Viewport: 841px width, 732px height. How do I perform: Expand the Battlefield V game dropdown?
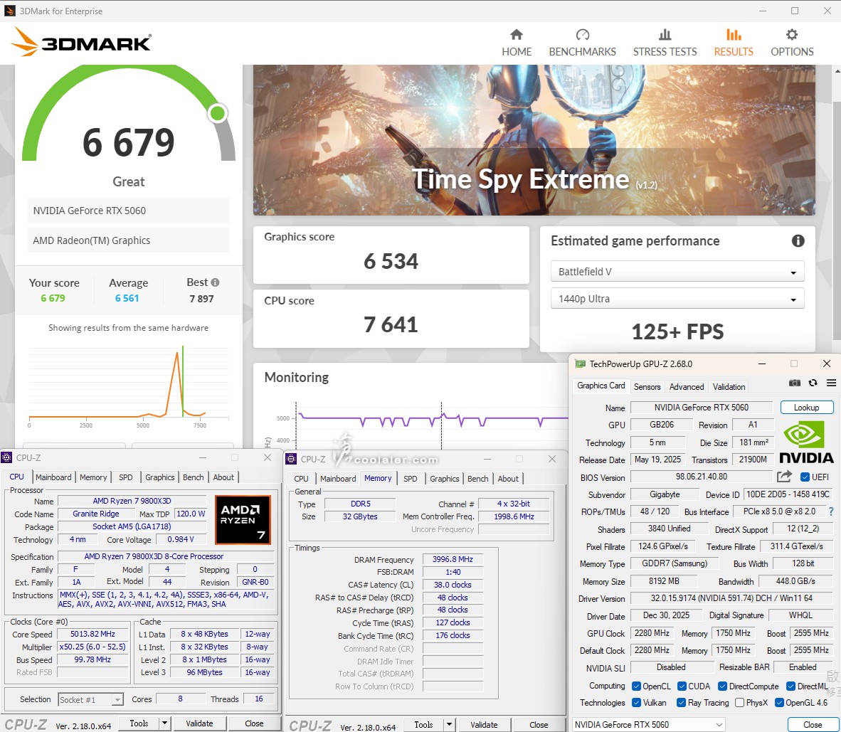click(x=677, y=272)
